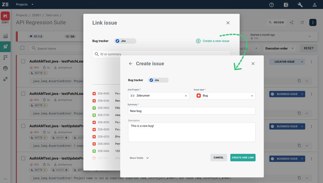Viewport: 323px width, 183px height.
Task: Expand first test row error chevron
Action: [x=307, y=81]
